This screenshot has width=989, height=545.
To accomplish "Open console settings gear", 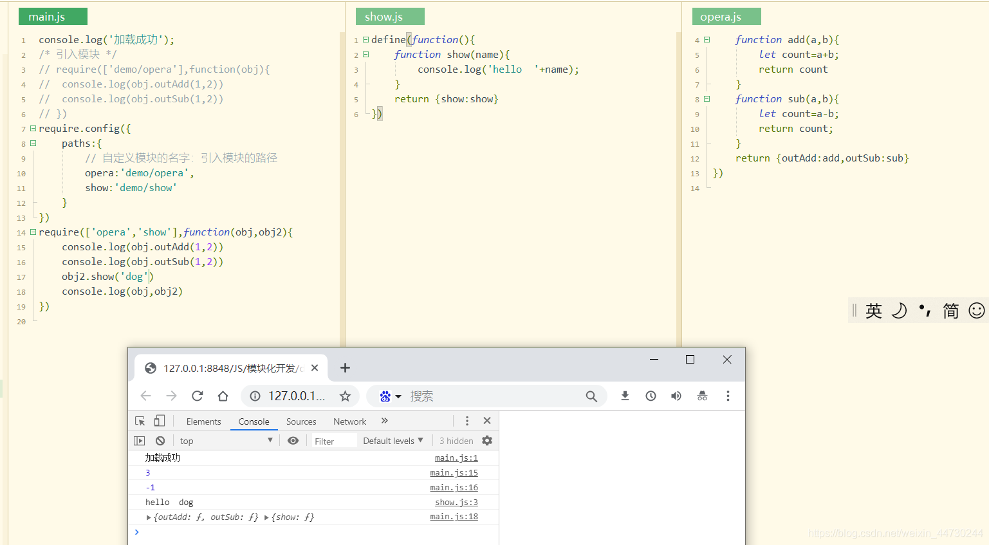I will 487,441.
